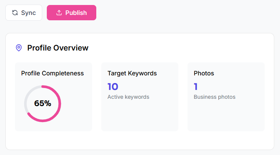Click empty area of Photos card
Image resolution: width=280 pixels, height=155 pixels.
point(226,117)
